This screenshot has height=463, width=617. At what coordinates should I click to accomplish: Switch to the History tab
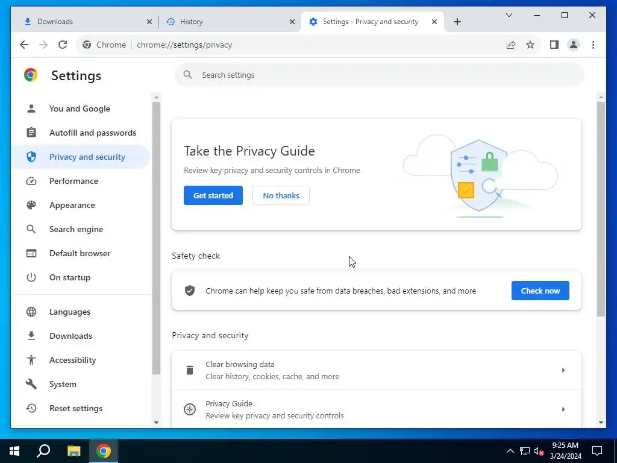tap(230, 22)
